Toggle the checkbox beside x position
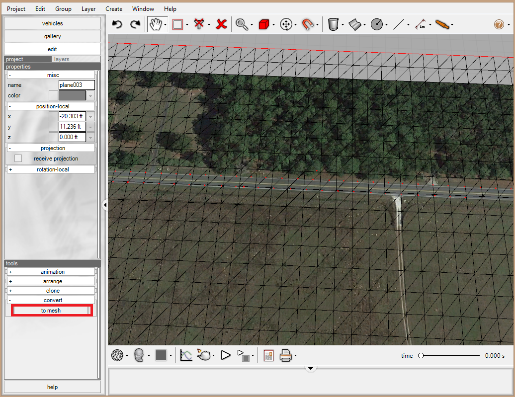This screenshot has height=397, width=515. pyautogui.click(x=53, y=116)
